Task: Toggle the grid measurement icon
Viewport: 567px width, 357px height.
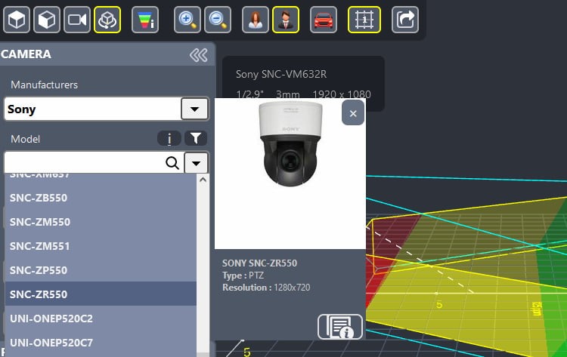Action: pos(364,20)
